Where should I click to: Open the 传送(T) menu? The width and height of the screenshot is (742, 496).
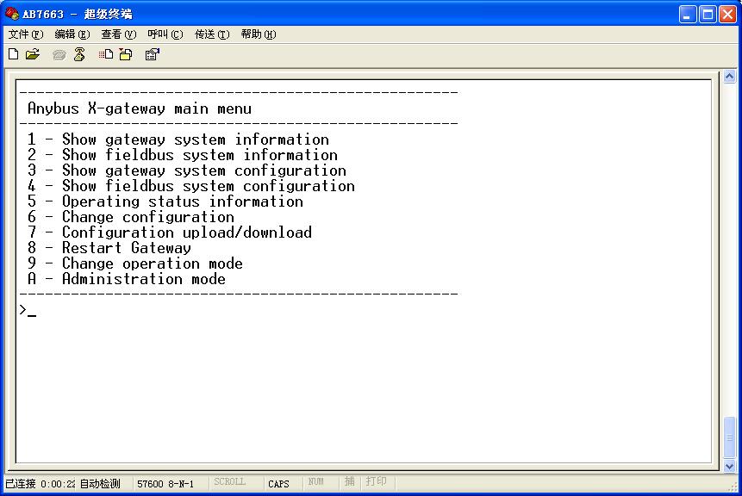click(x=212, y=34)
